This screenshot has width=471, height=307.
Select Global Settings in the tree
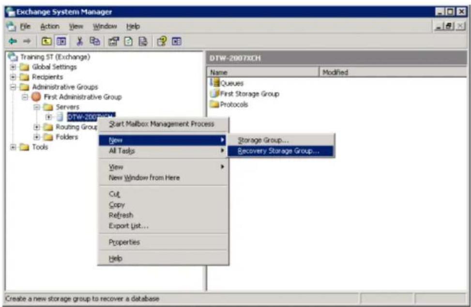click(x=54, y=67)
